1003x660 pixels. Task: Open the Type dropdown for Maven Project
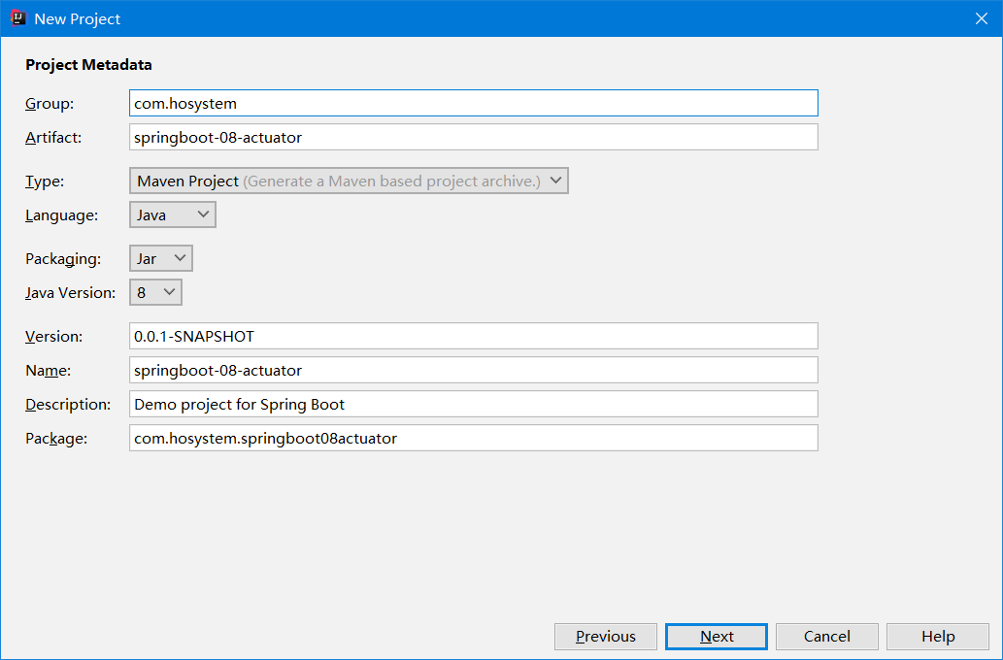pos(349,181)
